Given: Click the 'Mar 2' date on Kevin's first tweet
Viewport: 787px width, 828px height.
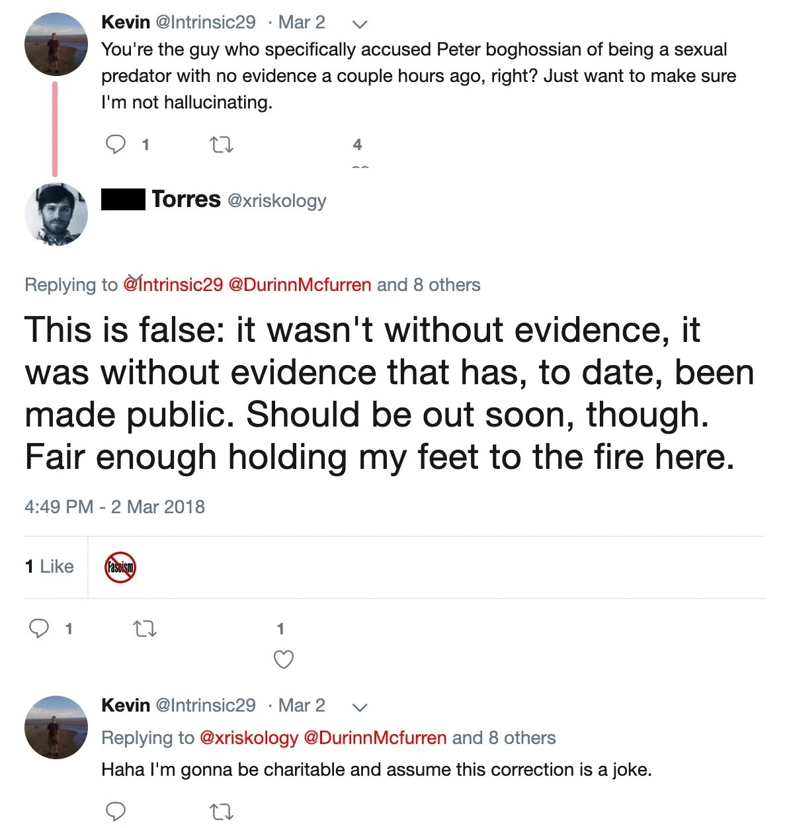Looking at the screenshot, I should 301,22.
